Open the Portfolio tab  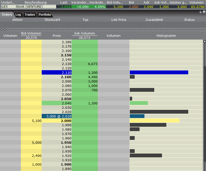(45, 15)
